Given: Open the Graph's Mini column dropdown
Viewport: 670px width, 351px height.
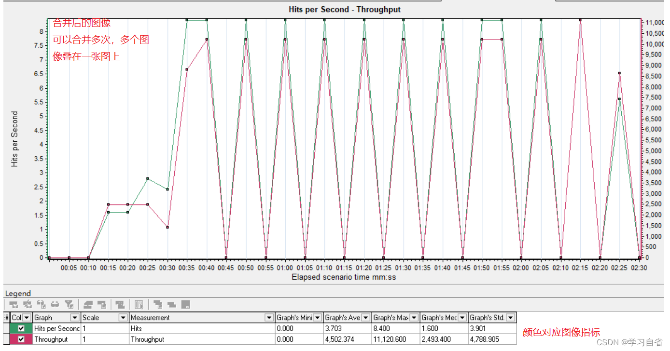Looking at the screenshot, I should click(x=317, y=317).
